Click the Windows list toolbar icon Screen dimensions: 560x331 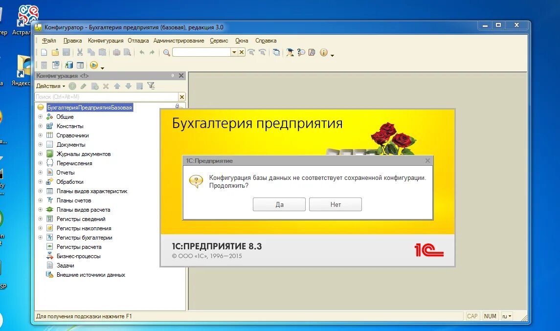click(276, 52)
